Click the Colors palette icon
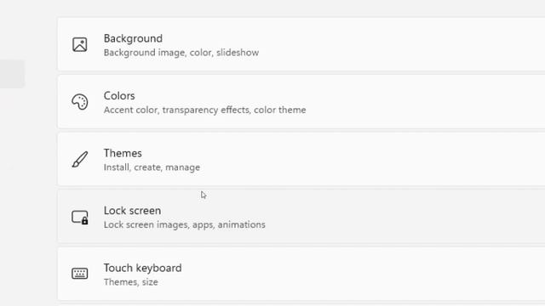This screenshot has height=306, width=545. 79,102
